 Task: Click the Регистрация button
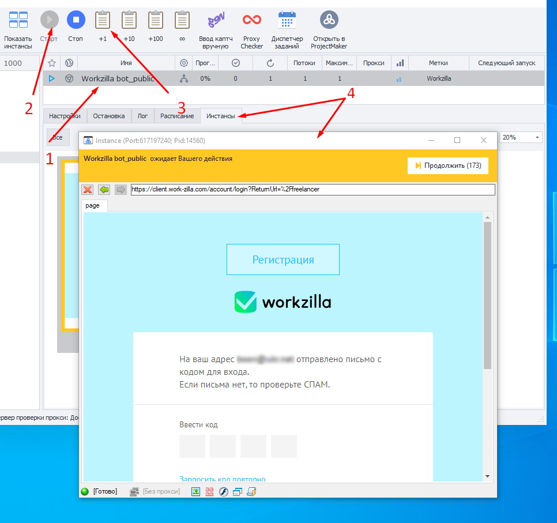(283, 259)
